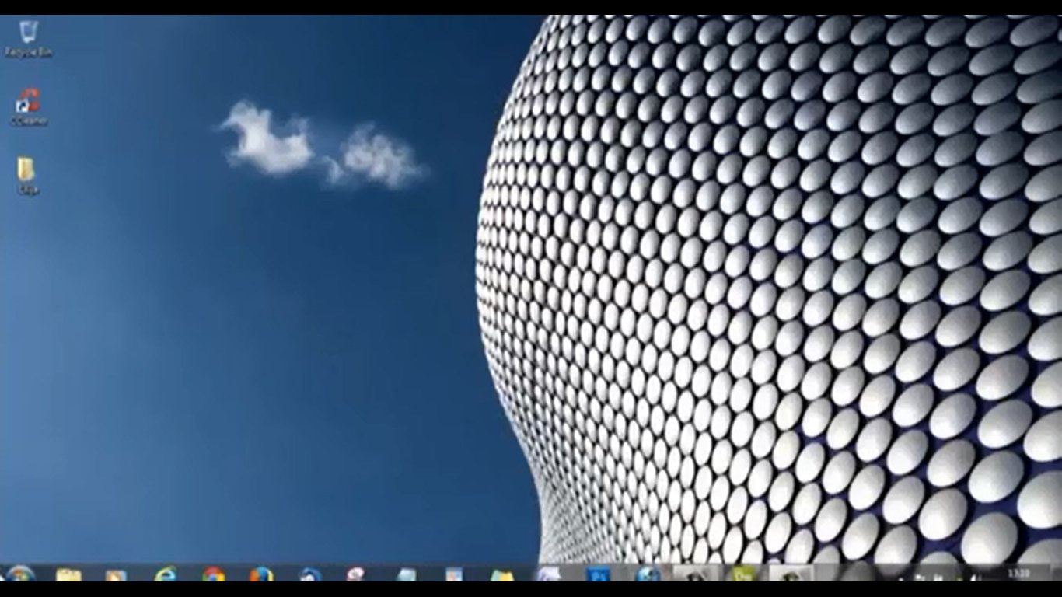Open Dreamweaver from the taskbar
Image resolution: width=1062 pixels, height=597 pixels.
742,574
